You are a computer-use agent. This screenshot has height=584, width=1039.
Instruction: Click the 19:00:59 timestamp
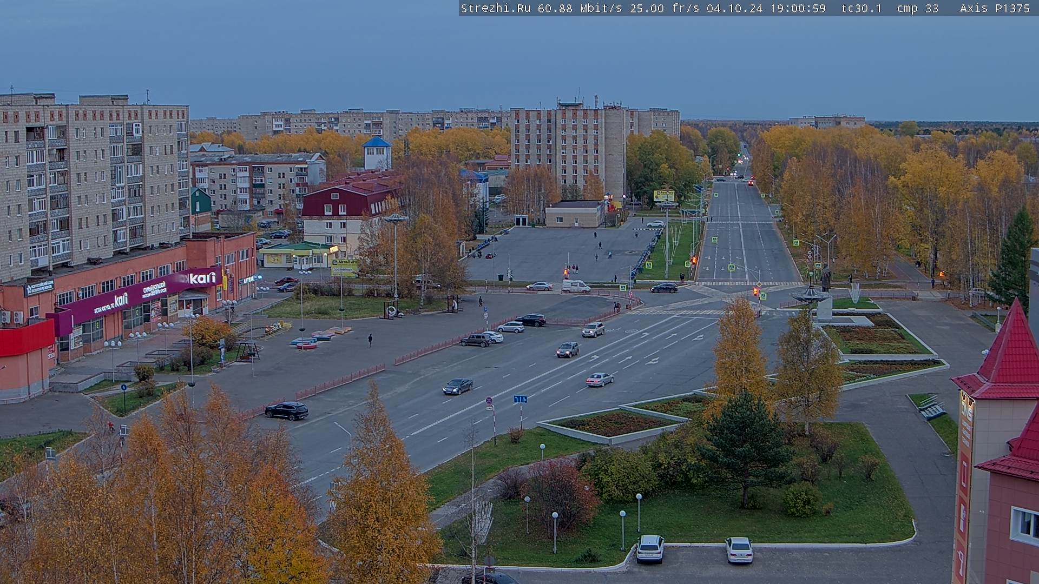pyautogui.click(x=798, y=8)
